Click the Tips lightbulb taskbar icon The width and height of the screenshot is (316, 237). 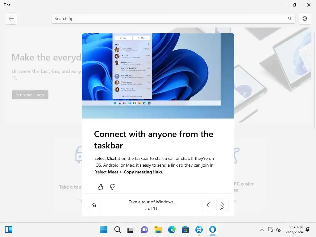tap(213, 230)
